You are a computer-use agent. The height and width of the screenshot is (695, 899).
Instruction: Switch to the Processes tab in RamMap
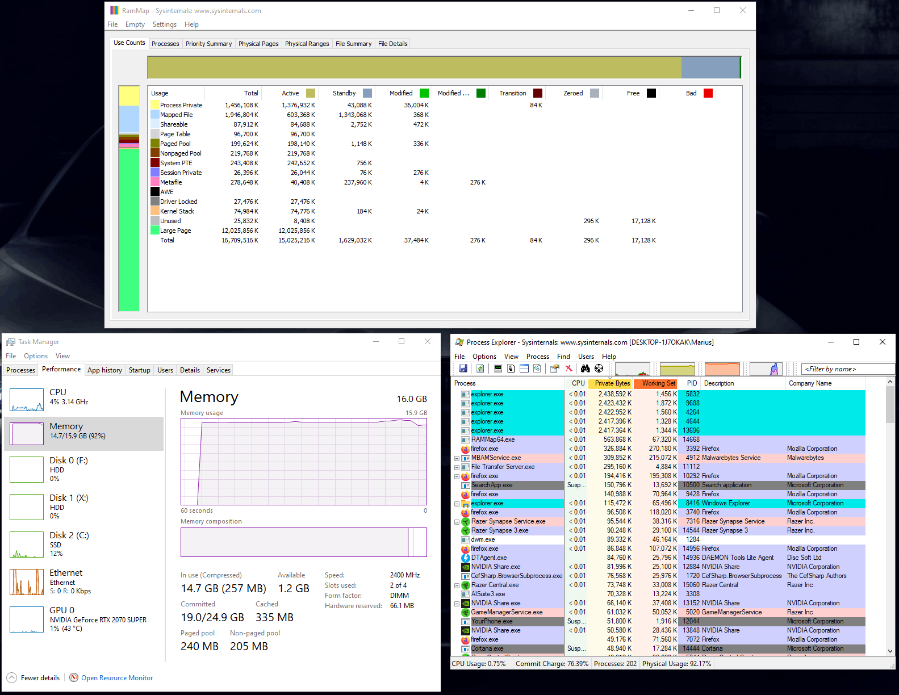[x=165, y=44]
